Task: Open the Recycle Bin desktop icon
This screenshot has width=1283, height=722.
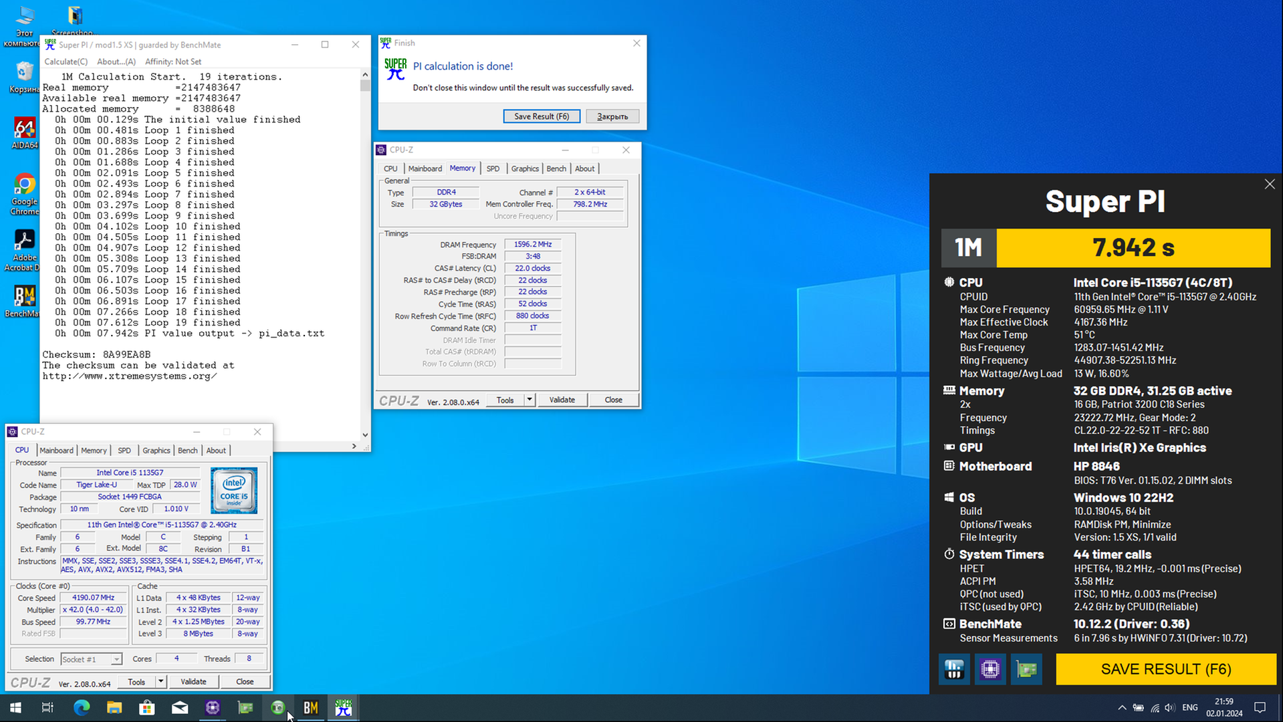Action: [24, 77]
